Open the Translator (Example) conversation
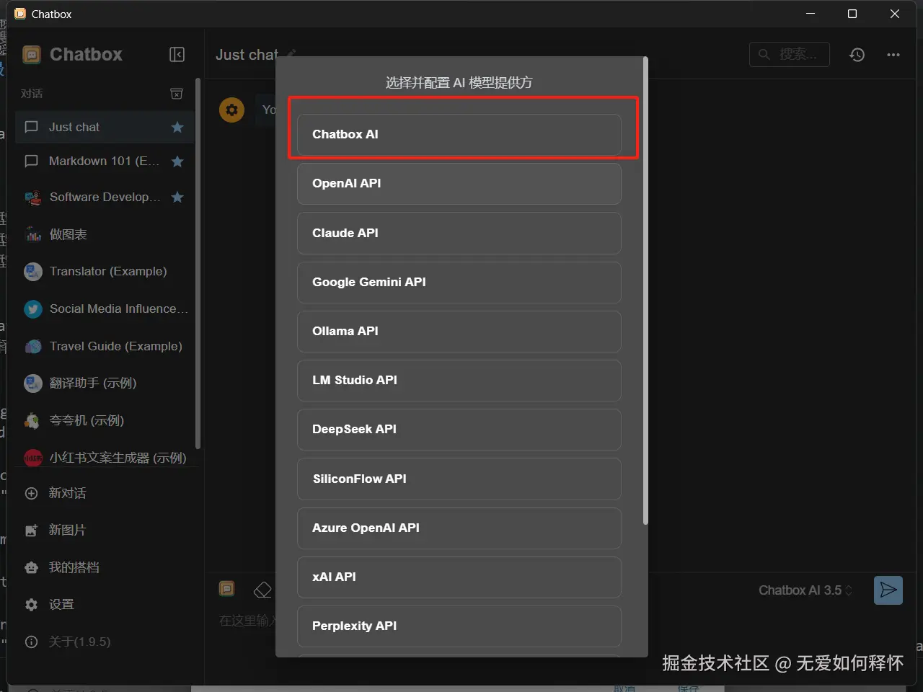This screenshot has width=923, height=692. coord(105,271)
